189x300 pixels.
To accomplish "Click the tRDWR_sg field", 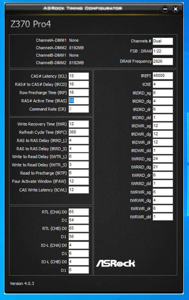I will [x=163, y=126].
